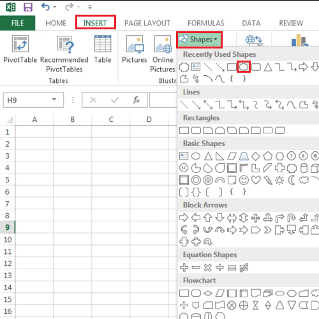
Task: Select the Heart shape in Basic Shapes
Action: click(256, 180)
